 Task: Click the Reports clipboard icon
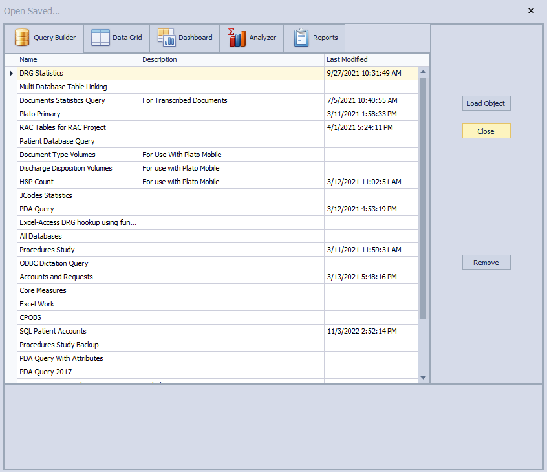(301, 38)
